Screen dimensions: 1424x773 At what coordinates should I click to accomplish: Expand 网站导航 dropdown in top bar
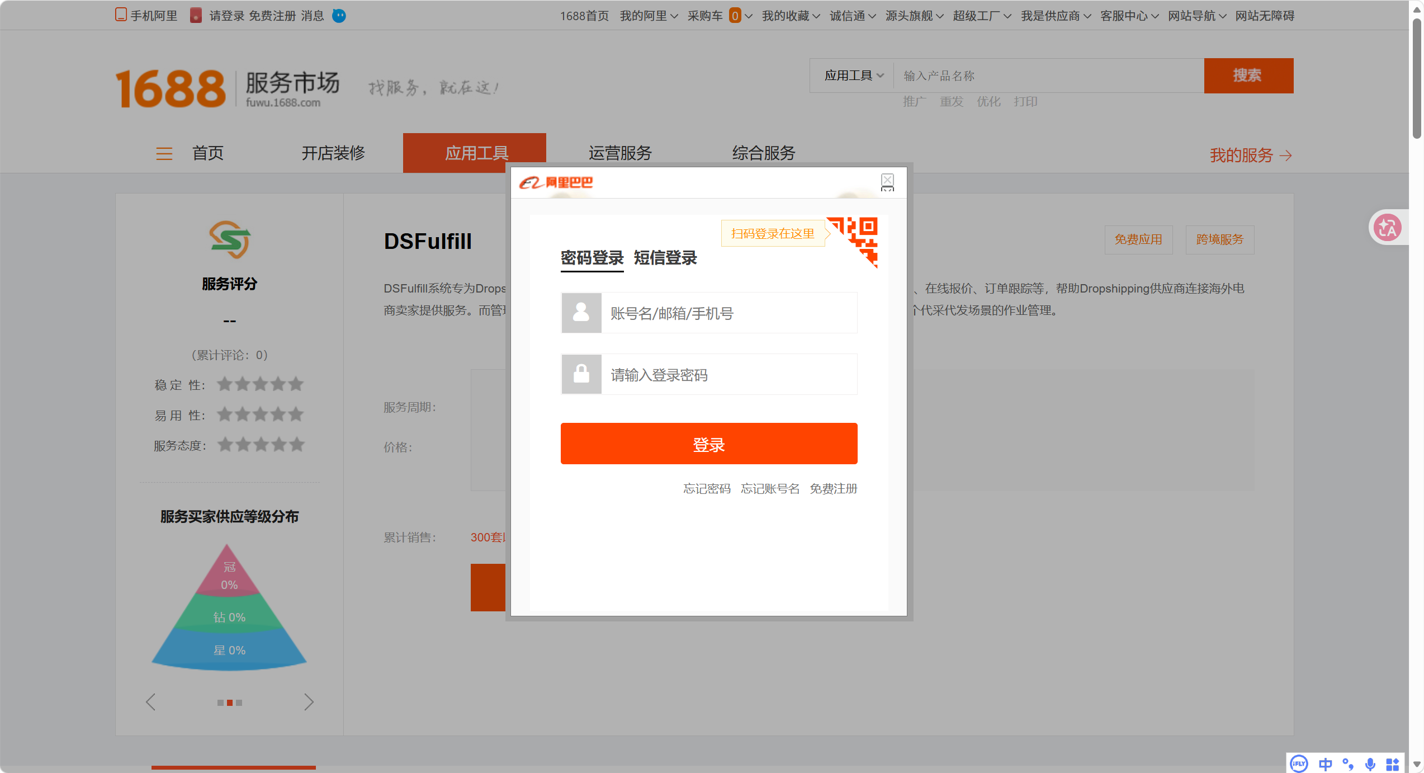1197,16
